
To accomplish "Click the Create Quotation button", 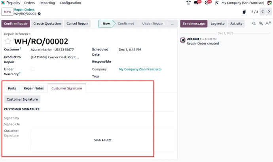I will [47, 24].
